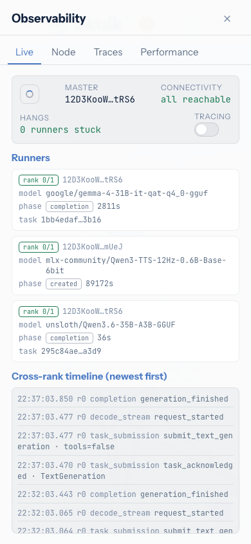Switch to the Live tab
This screenshot has height=544, width=251.
pos(24,52)
